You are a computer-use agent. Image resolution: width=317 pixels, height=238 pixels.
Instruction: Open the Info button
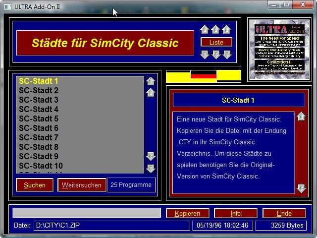(236, 213)
